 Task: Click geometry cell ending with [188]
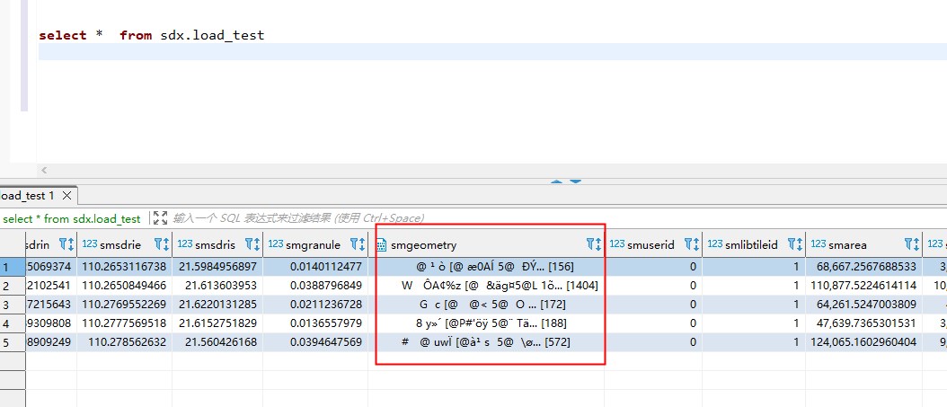(x=487, y=323)
